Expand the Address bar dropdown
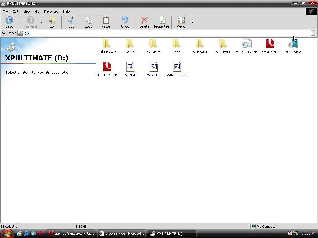Viewport: 318px width, 238px height. click(313, 33)
